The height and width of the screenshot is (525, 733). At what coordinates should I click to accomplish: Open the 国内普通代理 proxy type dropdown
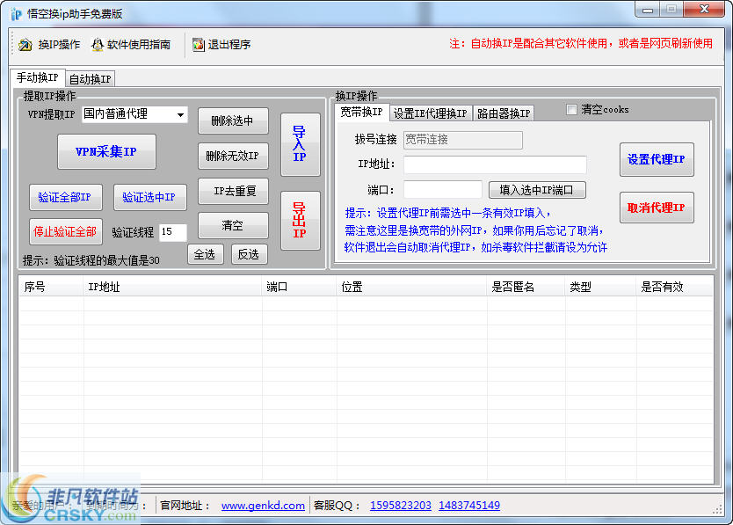[x=180, y=114]
